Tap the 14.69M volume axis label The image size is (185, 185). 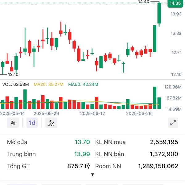(174, 109)
